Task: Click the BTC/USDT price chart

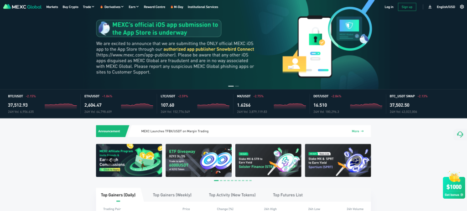Action: [x=61, y=106]
